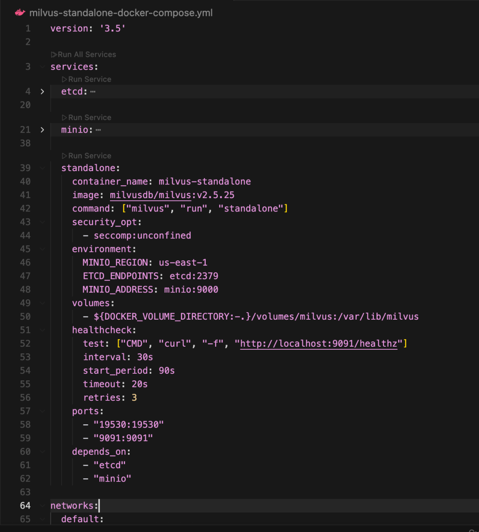This screenshot has width=479, height=532.
Task: Click the etcd ellipsis fold marker
Action: 93,92
